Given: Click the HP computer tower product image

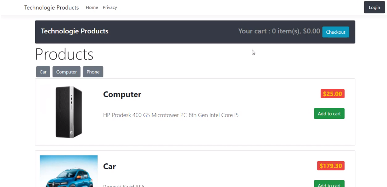Looking at the screenshot, I should [69, 112].
